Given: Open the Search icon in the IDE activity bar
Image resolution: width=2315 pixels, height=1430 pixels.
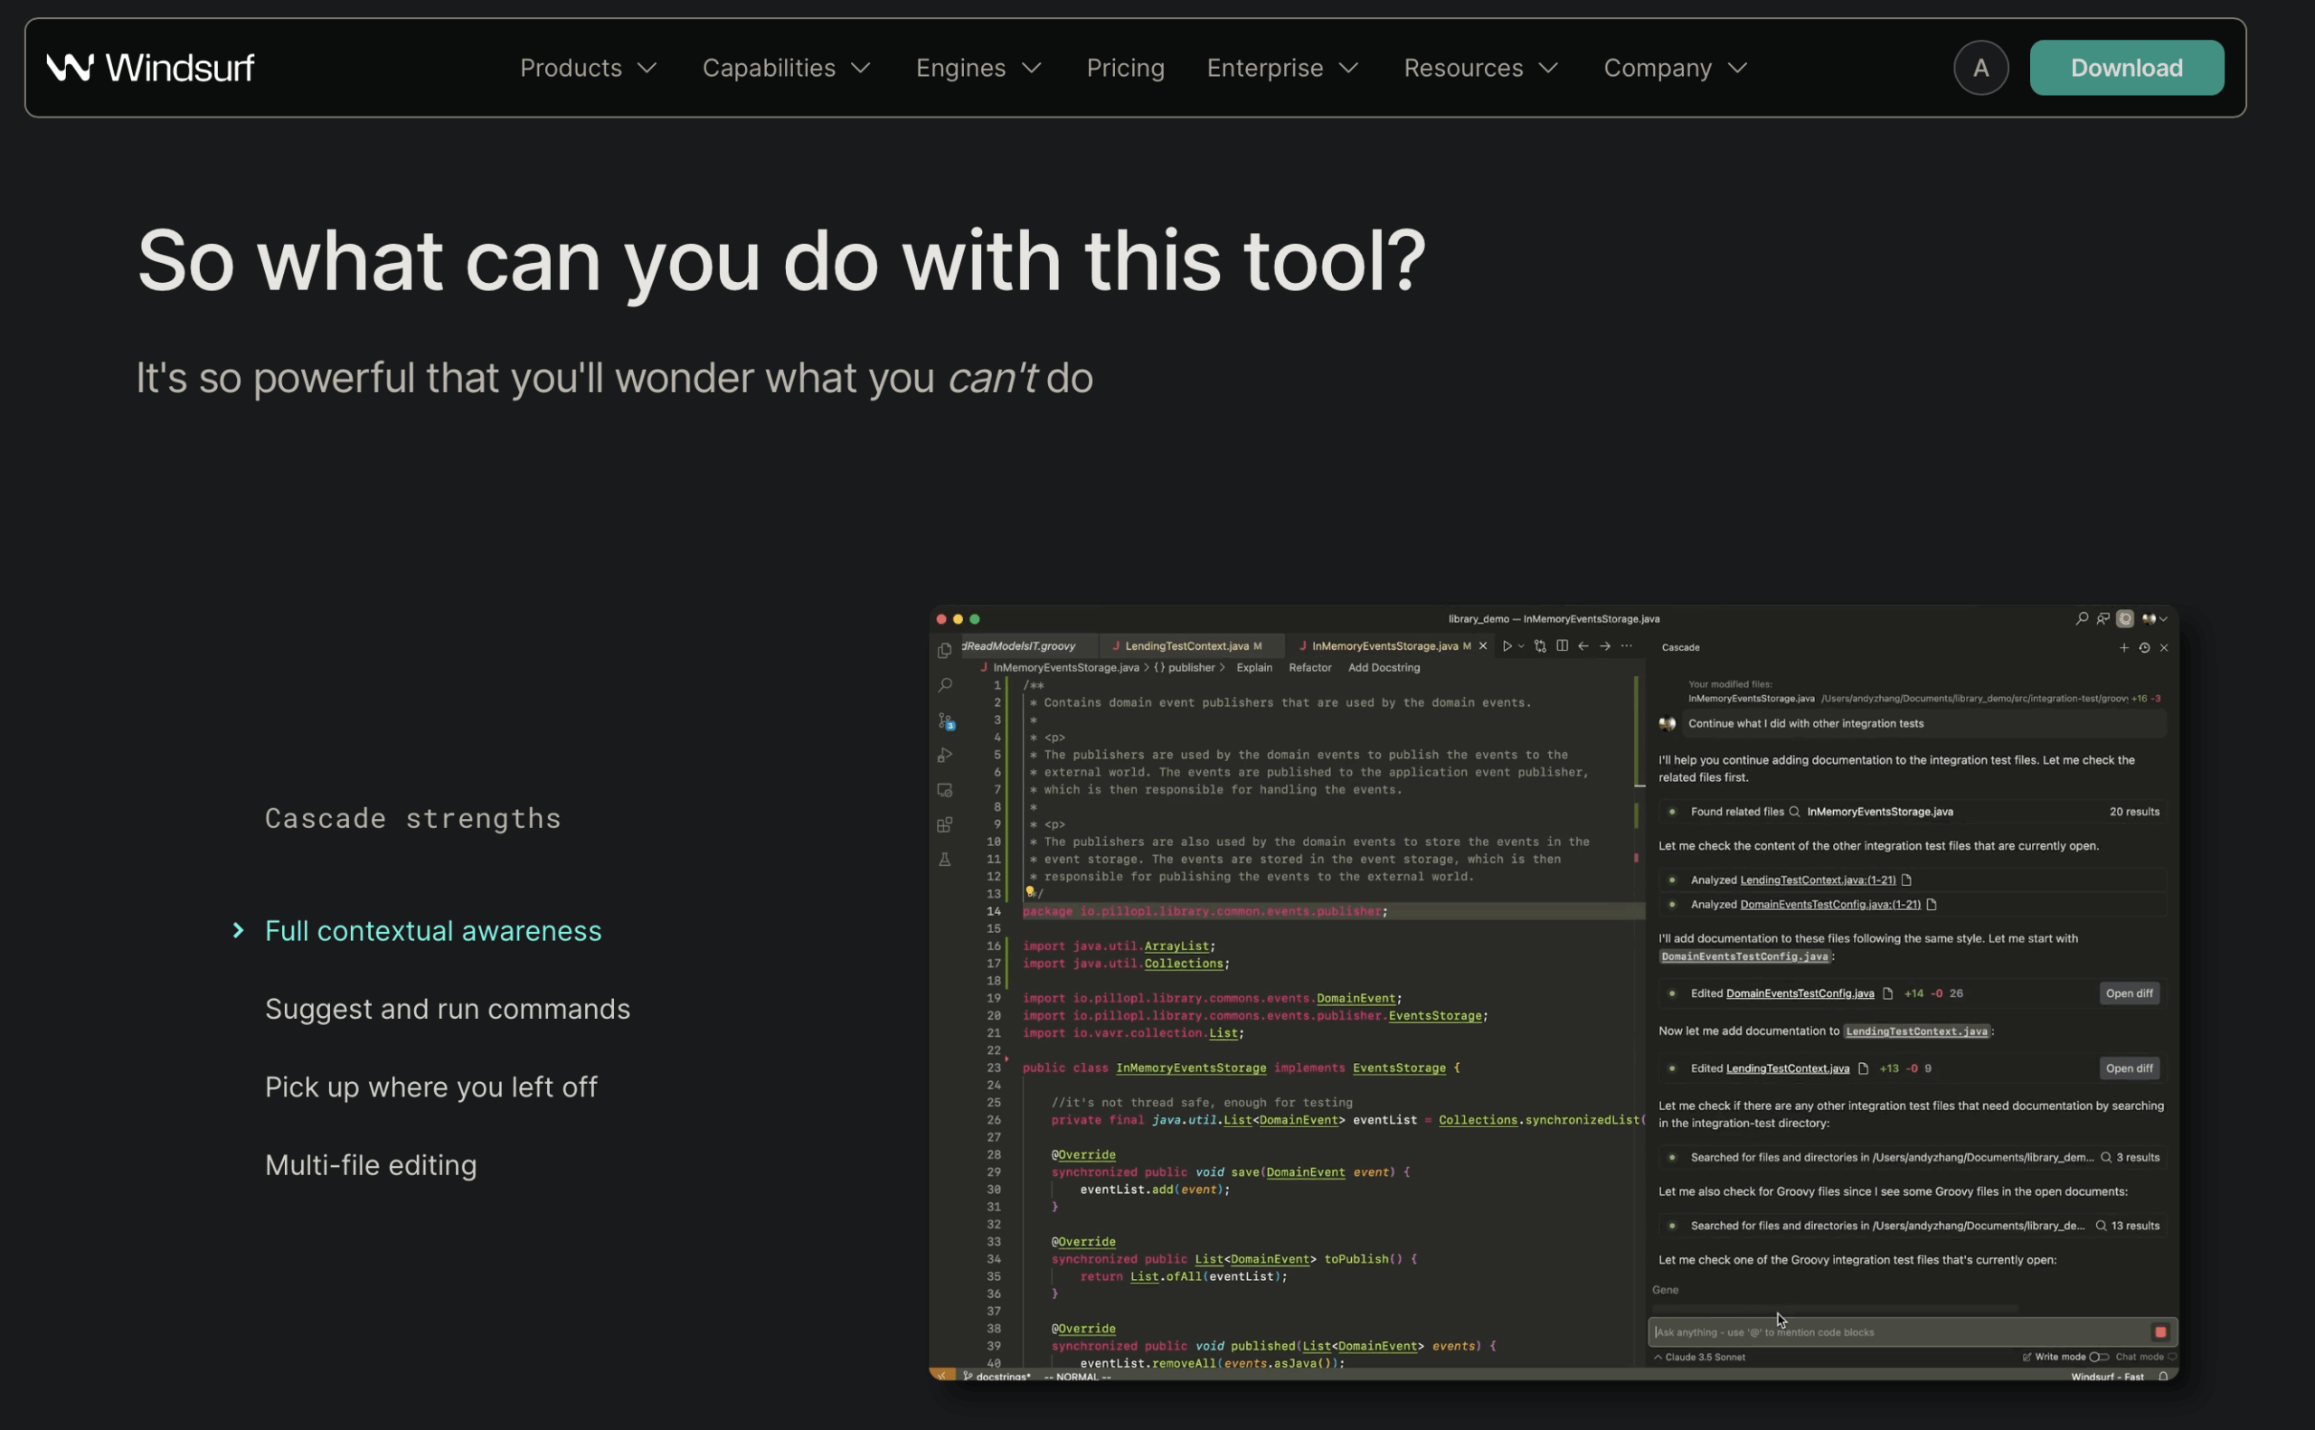Looking at the screenshot, I should pos(944,685).
